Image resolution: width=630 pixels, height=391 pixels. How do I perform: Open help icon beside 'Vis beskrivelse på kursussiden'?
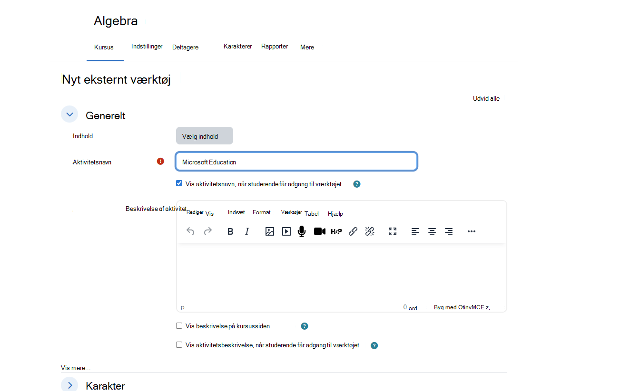[305, 326]
